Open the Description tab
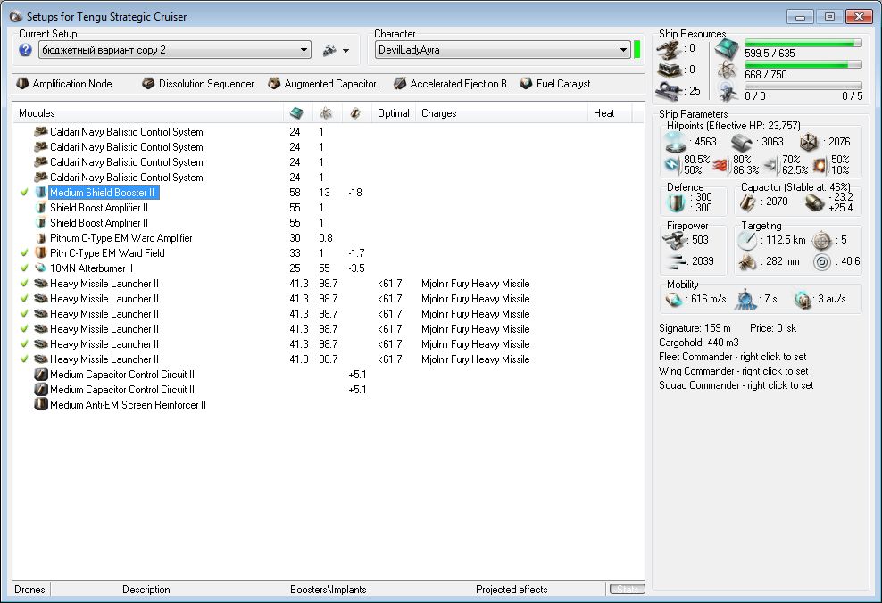882x603 pixels. coord(146,590)
